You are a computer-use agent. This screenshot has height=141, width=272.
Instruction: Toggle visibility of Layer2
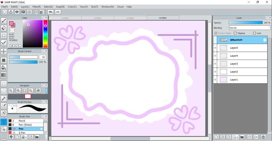pos(215,72)
